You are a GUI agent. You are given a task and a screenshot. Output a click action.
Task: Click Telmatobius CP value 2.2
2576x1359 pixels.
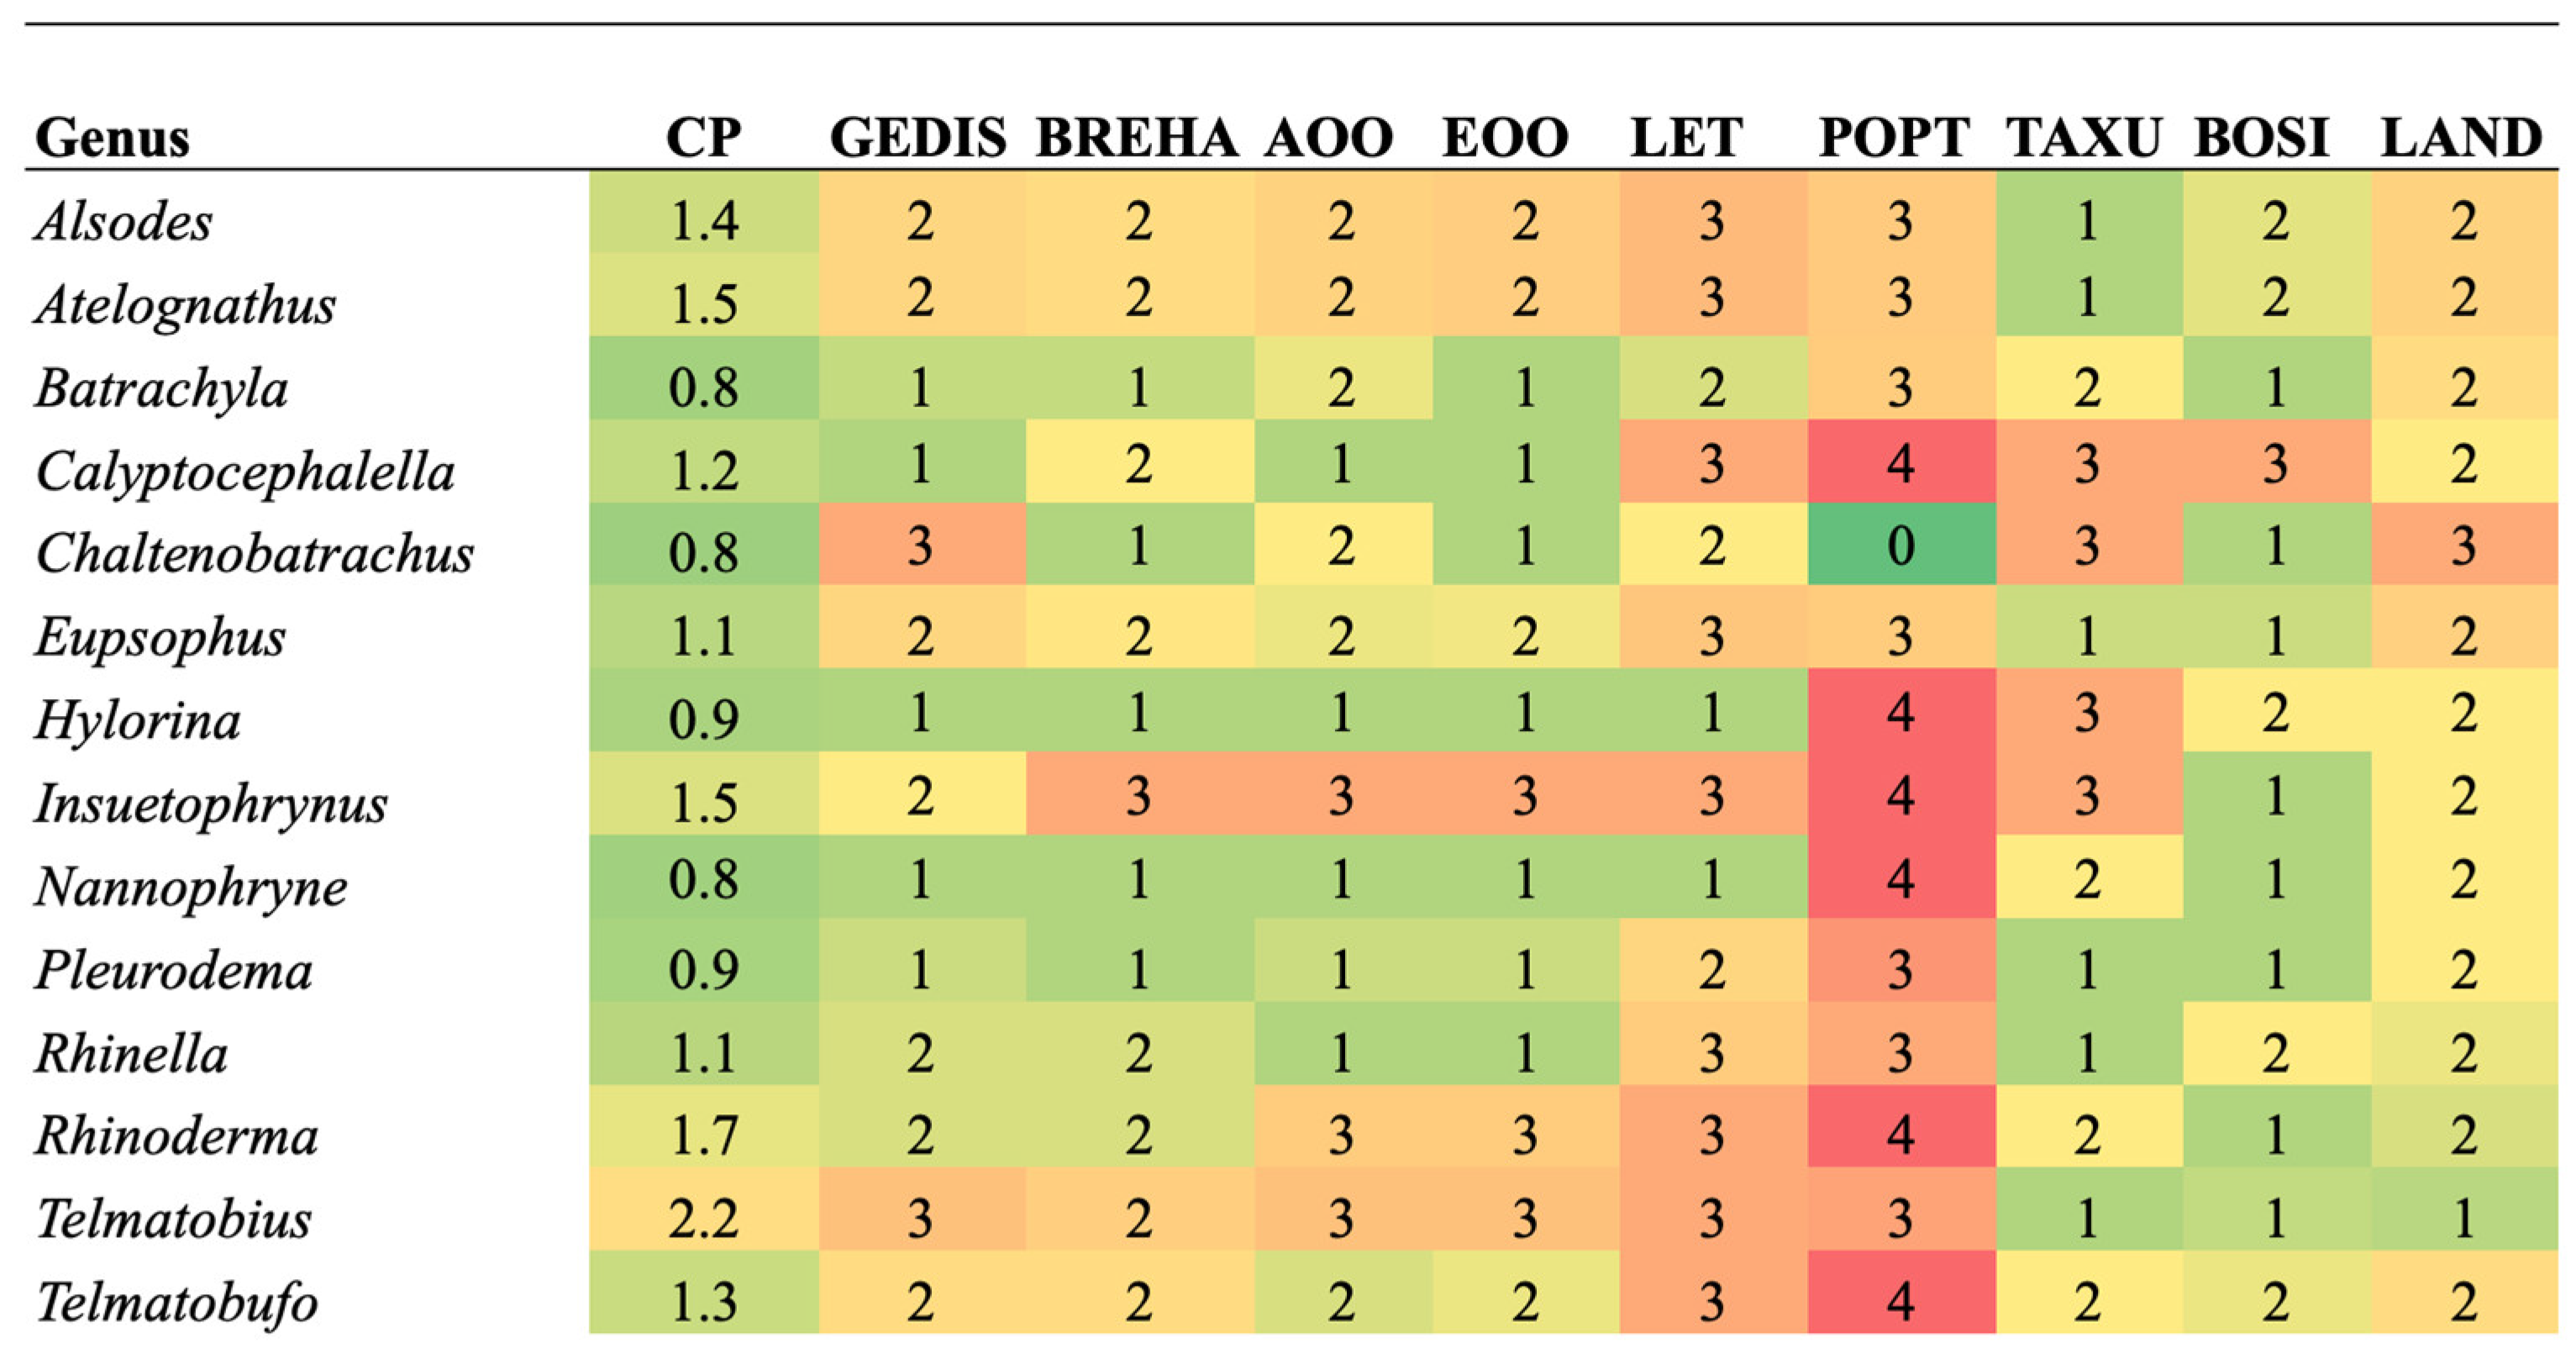703,1219
